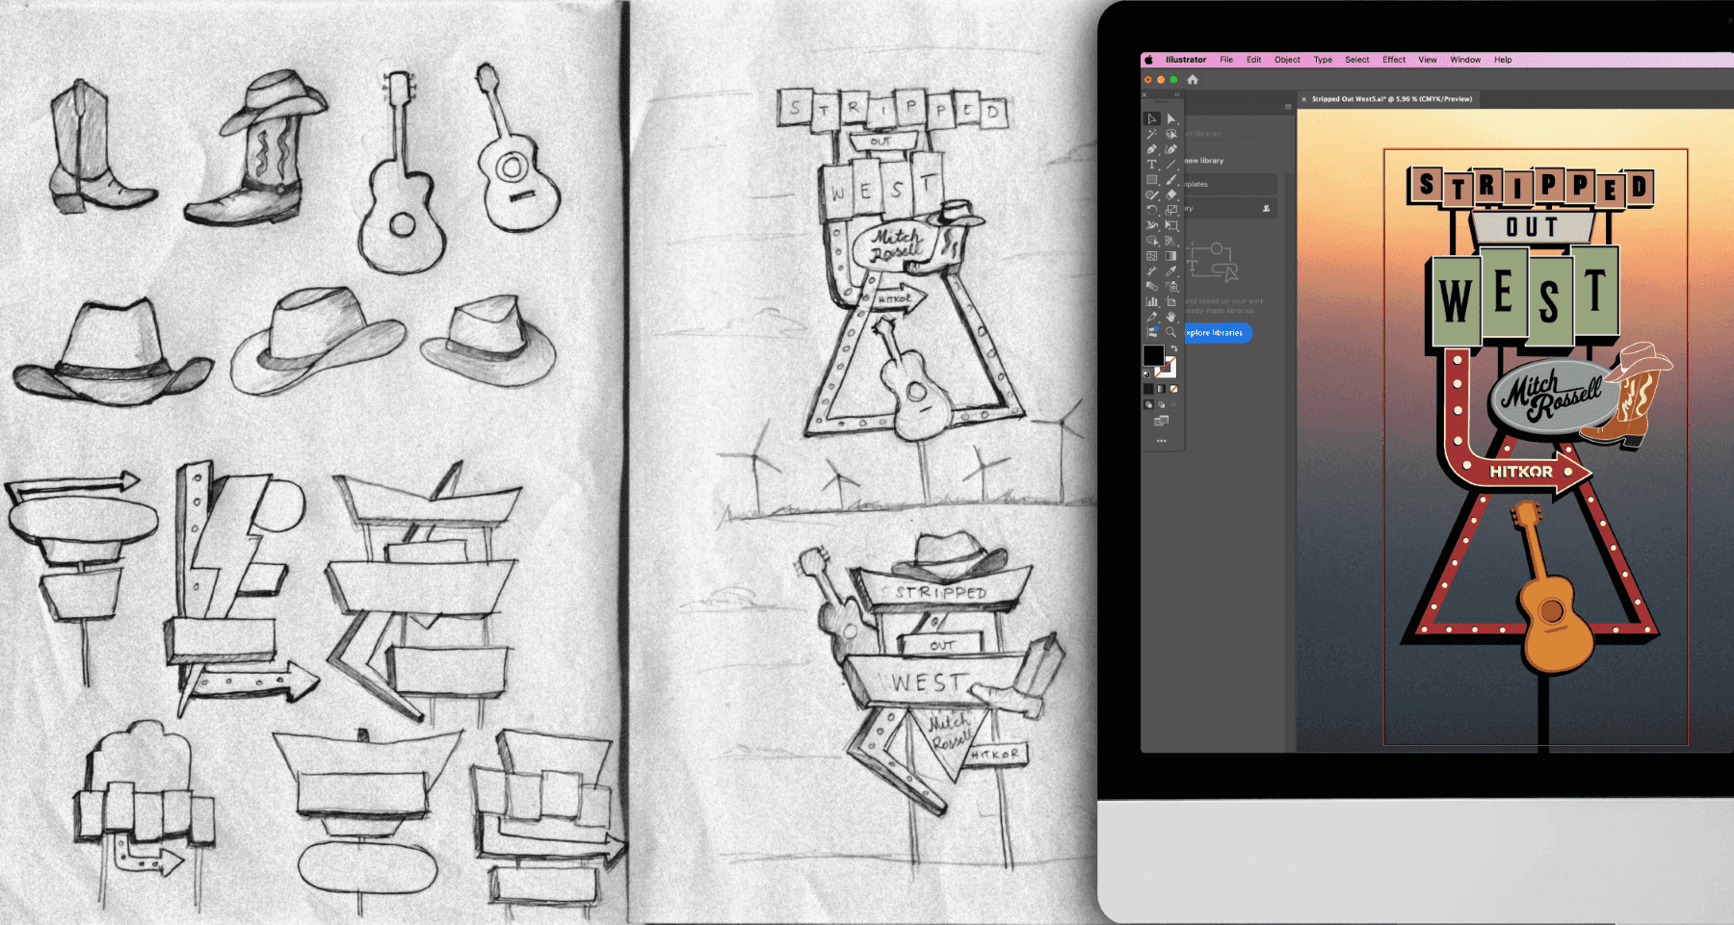Open the Libraries panel hamburger menu
The height and width of the screenshot is (925, 1734).
coord(1288,106)
